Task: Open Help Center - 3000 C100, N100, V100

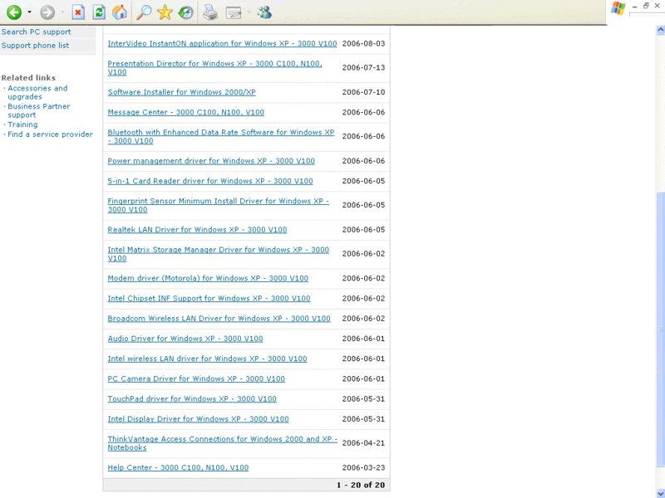Action: (x=178, y=467)
